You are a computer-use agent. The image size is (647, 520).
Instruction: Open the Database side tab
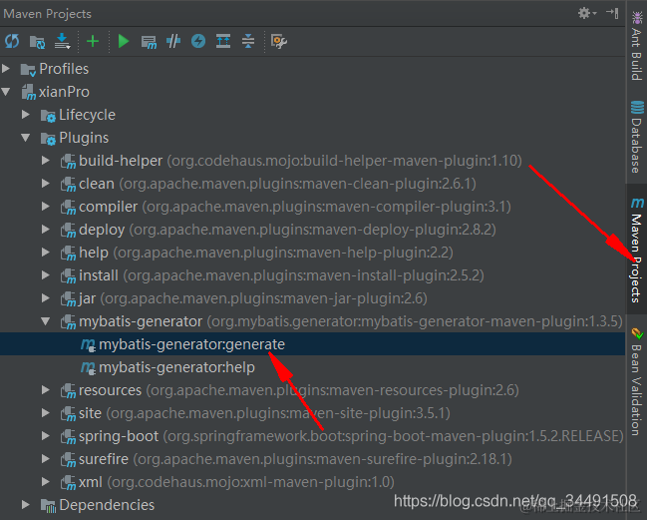click(637, 137)
